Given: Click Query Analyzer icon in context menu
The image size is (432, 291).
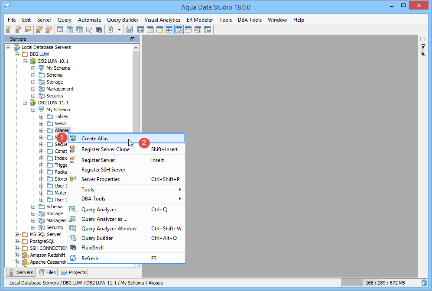Looking at the screenshot, I should [72, 210].
